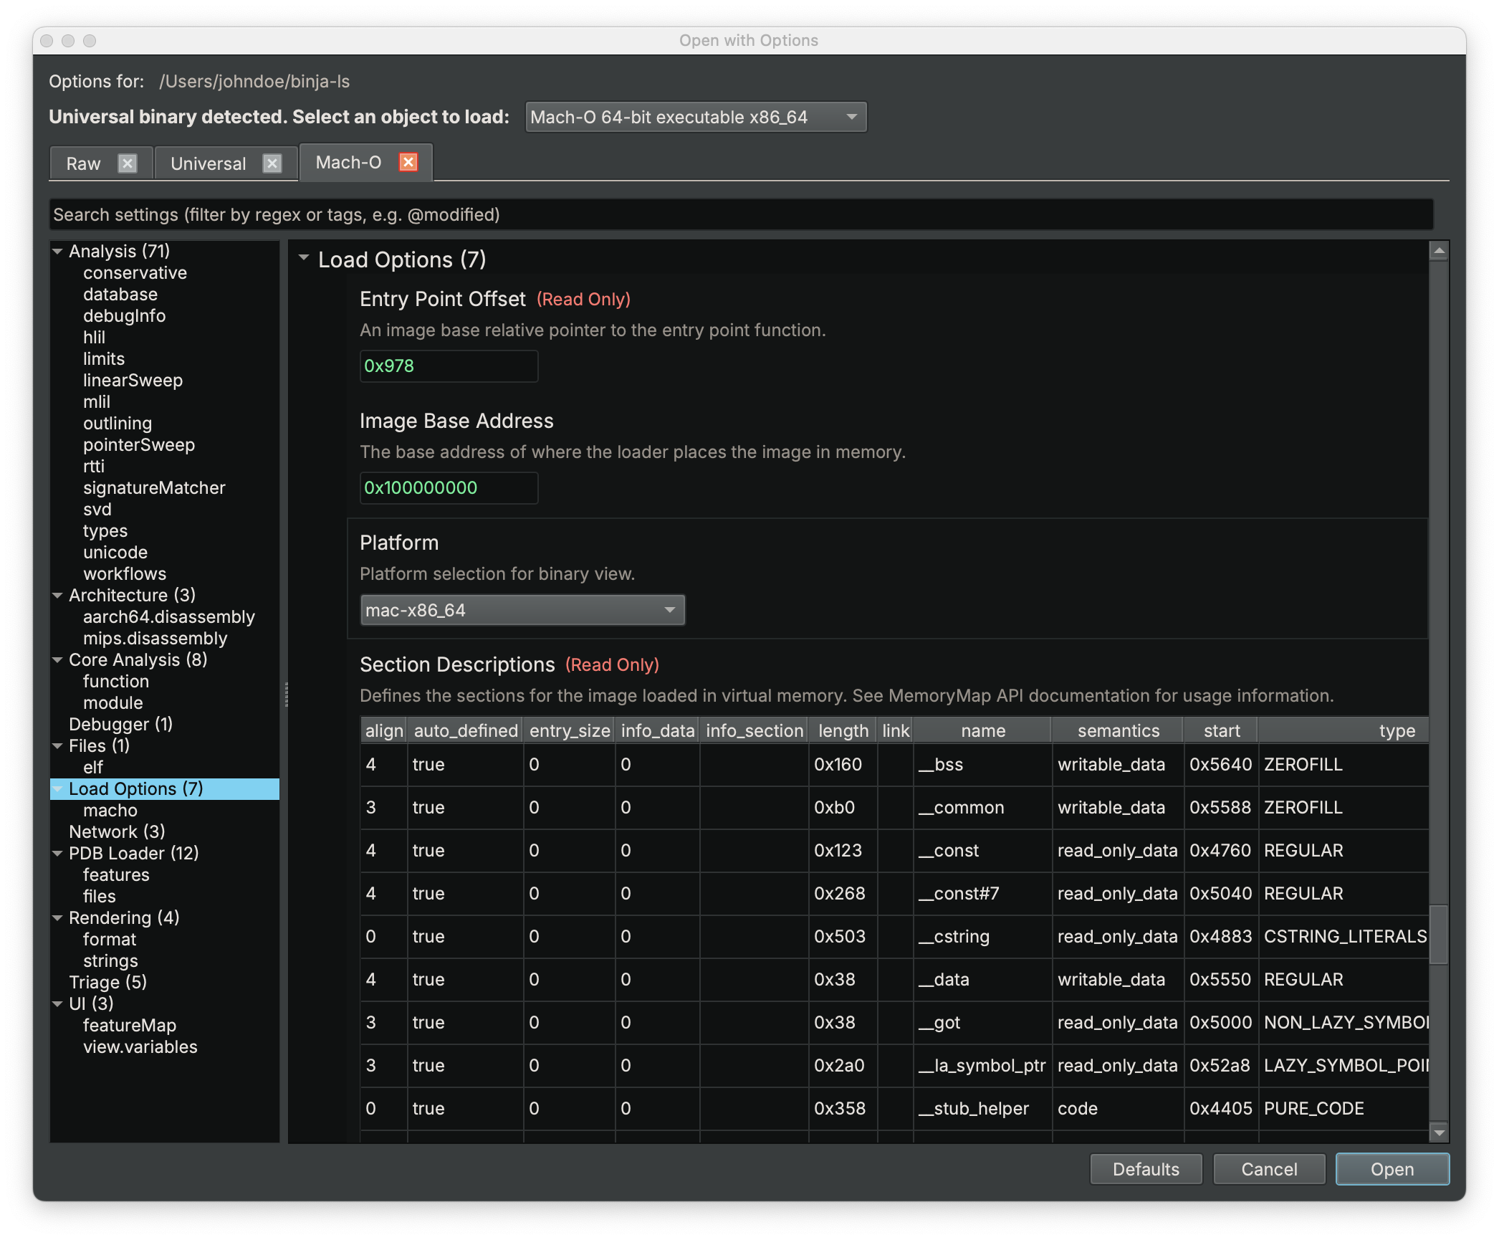Collapse the Files (1) tree group
The width and height of the screenshot is (1499, 1240).
(x=58, y=746)
